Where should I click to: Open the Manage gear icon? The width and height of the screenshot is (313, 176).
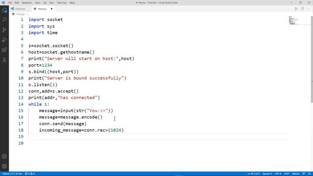[x=4, y=166]
